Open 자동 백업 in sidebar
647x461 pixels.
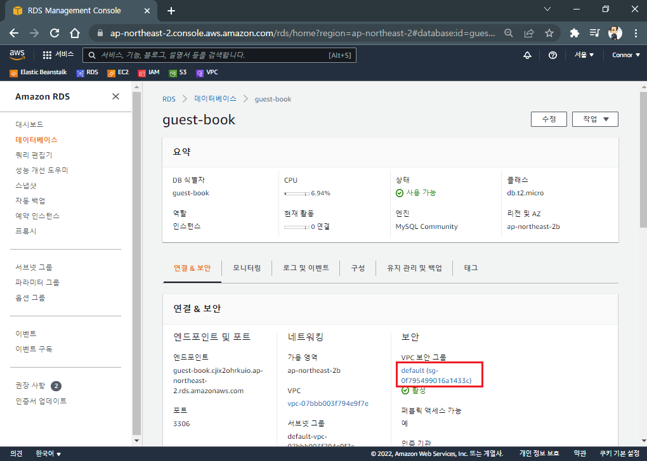[x=30, y=201]
